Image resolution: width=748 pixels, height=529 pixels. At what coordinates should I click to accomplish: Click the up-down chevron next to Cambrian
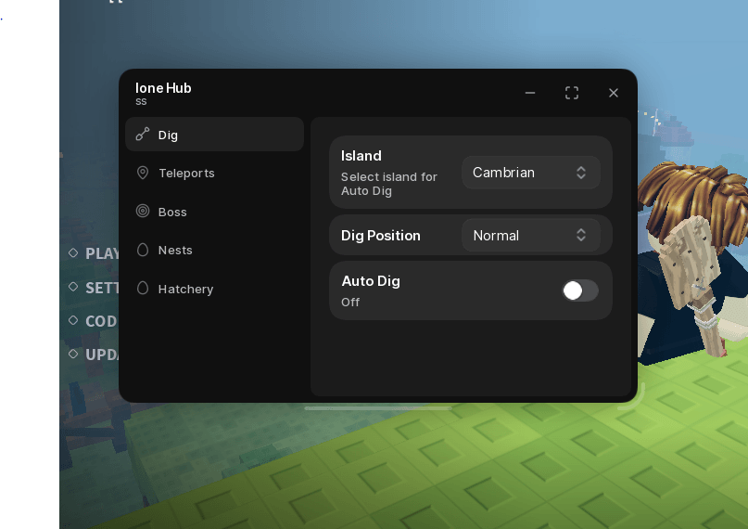[580, 173]
